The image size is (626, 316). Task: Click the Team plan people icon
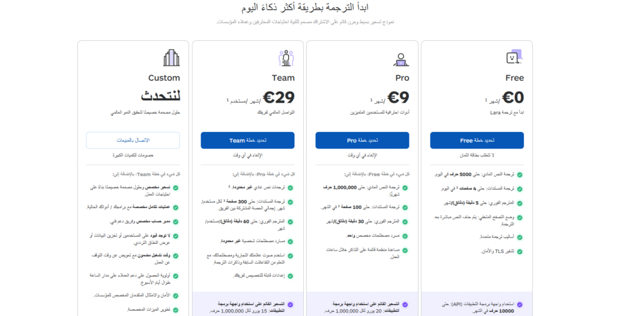[x=286, y=58]
